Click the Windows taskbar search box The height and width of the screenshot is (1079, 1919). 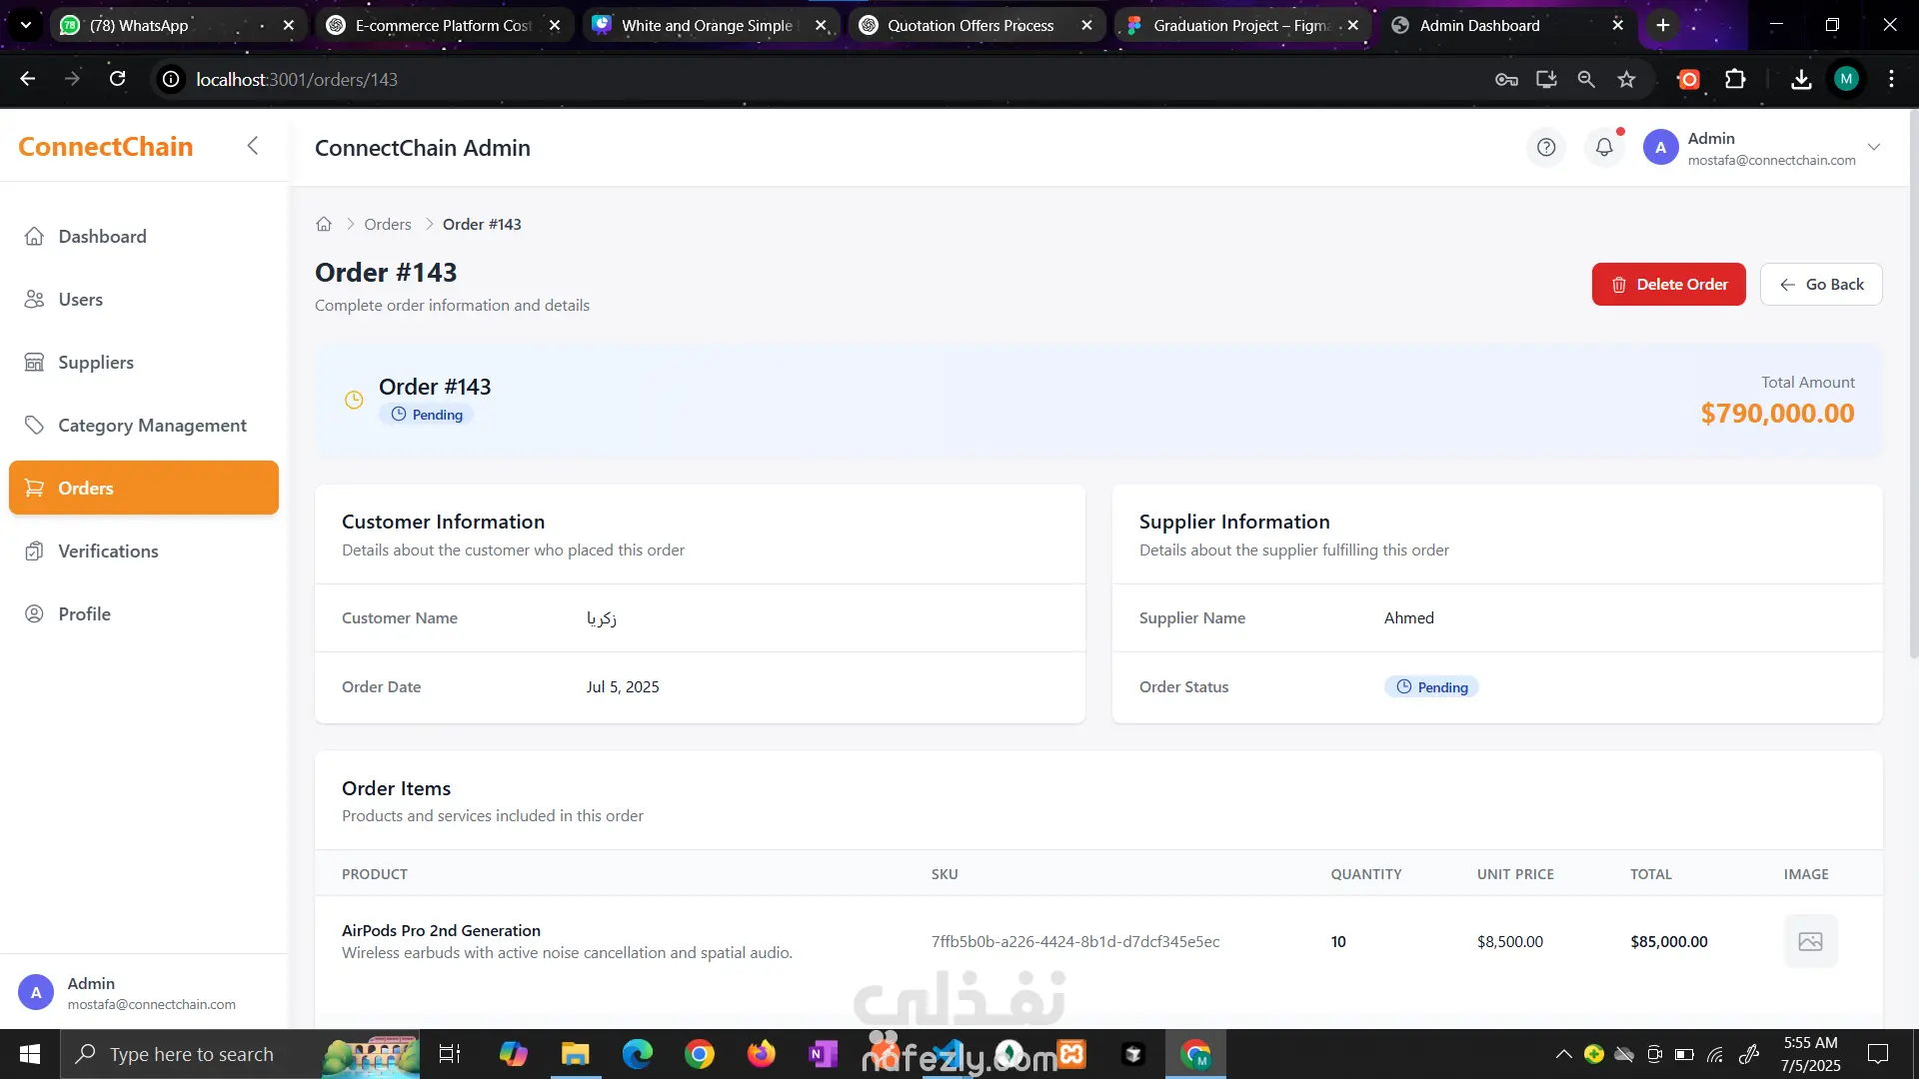[190, 1054]
